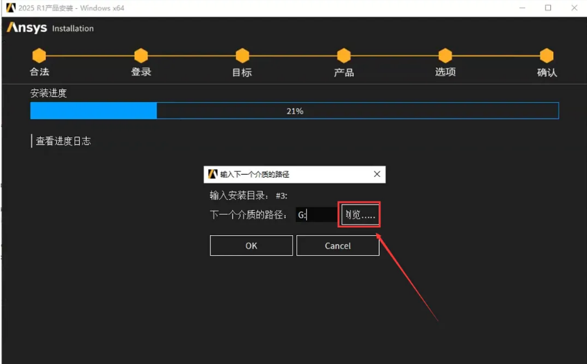The image size is (587, 364).
Task: Click the dialog title 输入下一个介质的路径
Action: (x=255, y=174)
